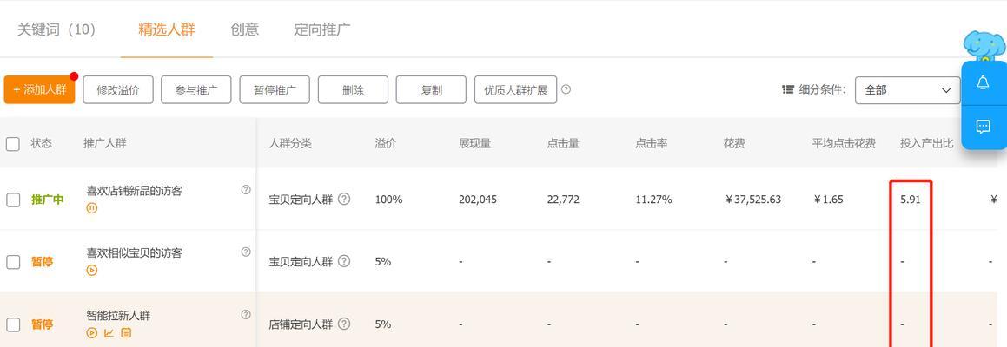This screenshot has width=1007, height=347.
Task: Click the 细分条件 list icon
Action: click(x=788, y=90)
